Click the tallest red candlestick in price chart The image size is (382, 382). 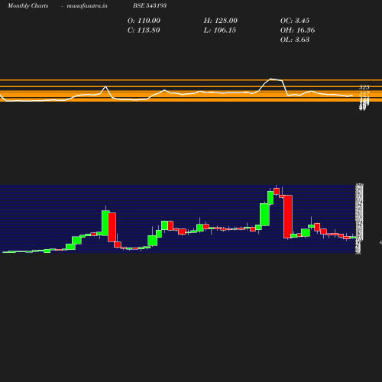288,217
